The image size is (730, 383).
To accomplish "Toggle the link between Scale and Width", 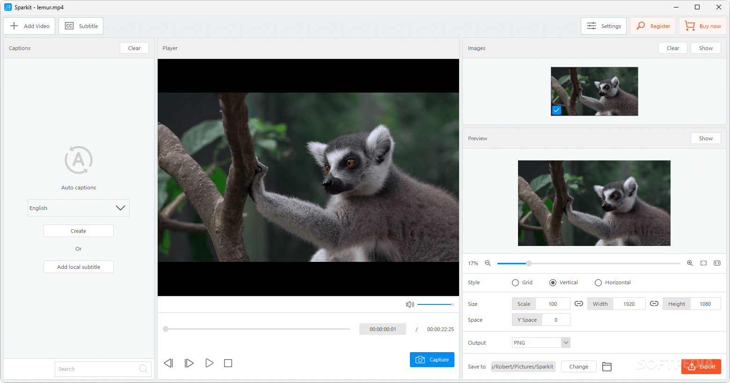I will (579, 304).
